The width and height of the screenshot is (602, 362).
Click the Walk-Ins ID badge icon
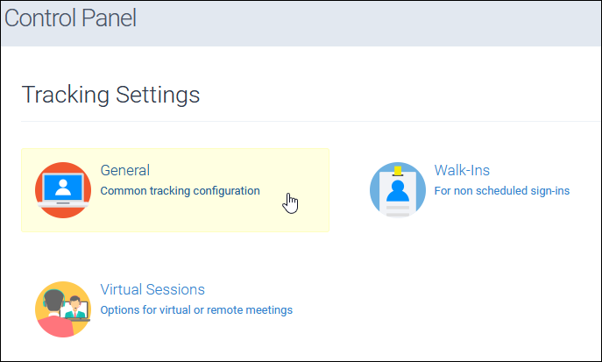tap(397, 190)
